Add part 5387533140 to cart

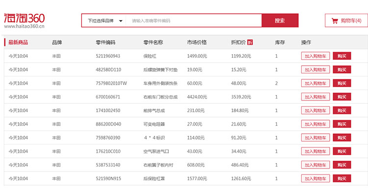pos(315,165)
